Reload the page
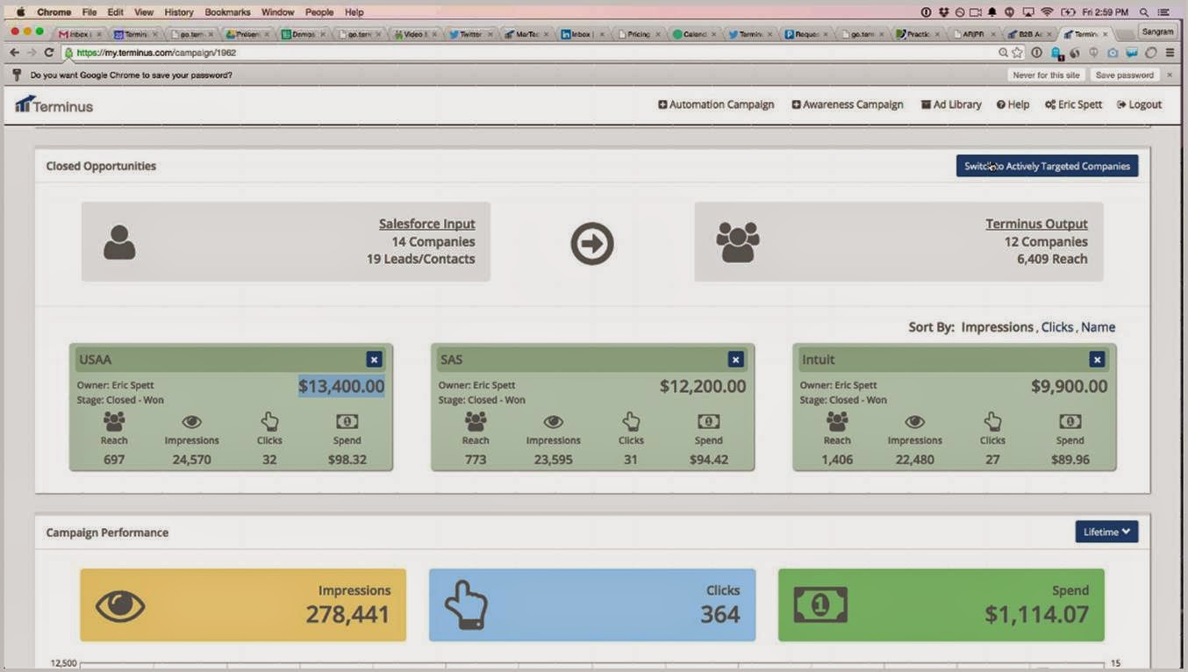The image size is (1188, 672). (48, 53)
